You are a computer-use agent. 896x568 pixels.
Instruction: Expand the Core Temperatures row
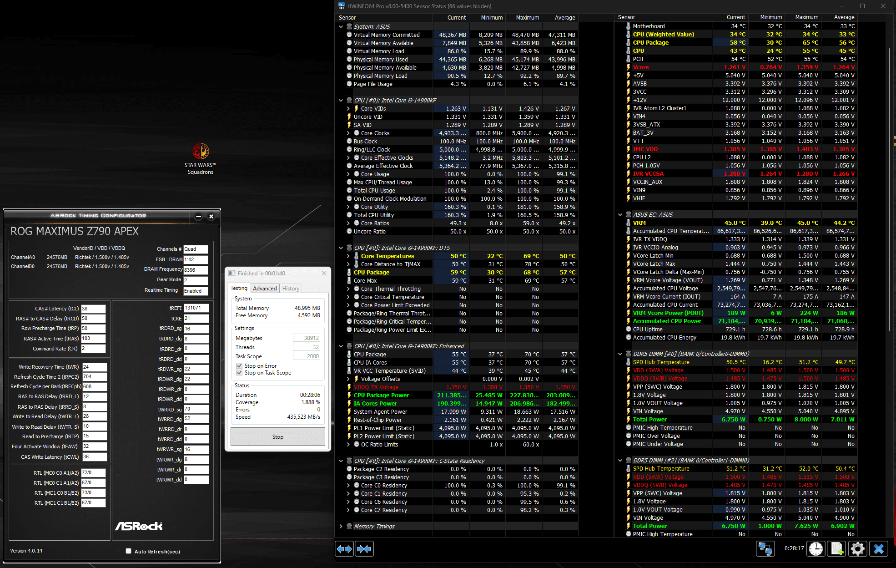(348, 256)
